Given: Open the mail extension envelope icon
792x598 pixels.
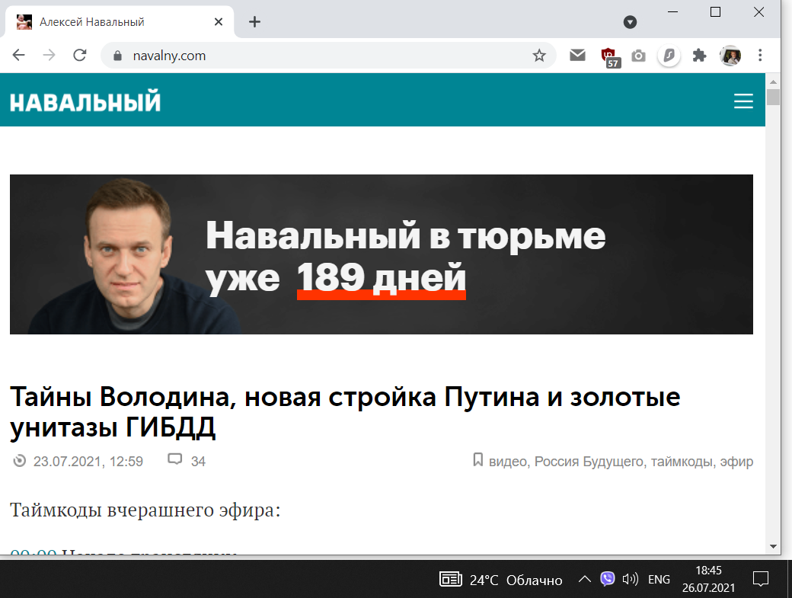Looking at the screenshot, I should (577, 55).
